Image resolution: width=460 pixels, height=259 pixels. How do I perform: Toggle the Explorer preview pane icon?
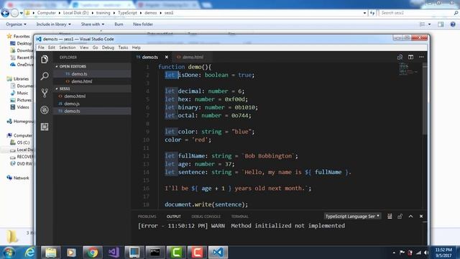(x=441, y=24)
